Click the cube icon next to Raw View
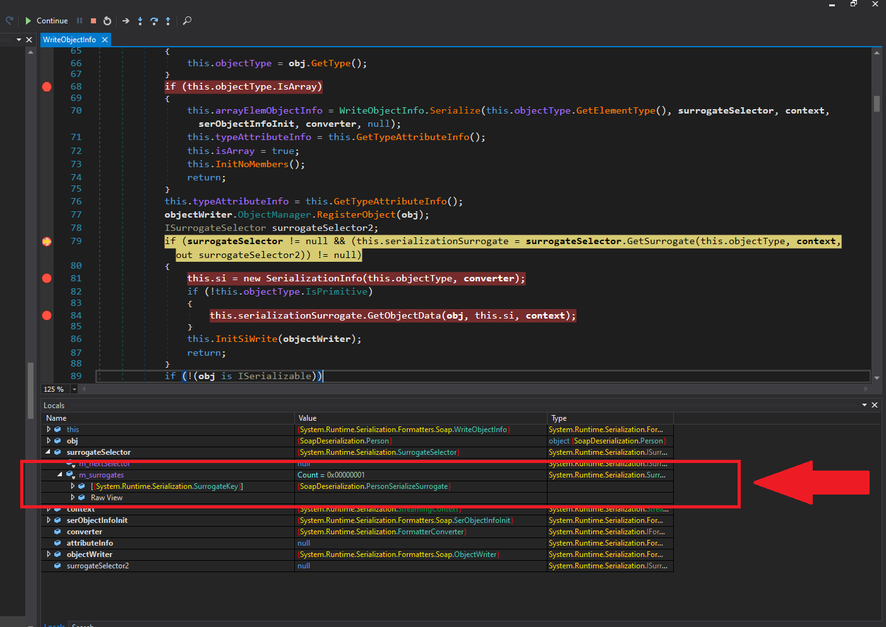Screen dimensions: 886x627 pos(81,498)
